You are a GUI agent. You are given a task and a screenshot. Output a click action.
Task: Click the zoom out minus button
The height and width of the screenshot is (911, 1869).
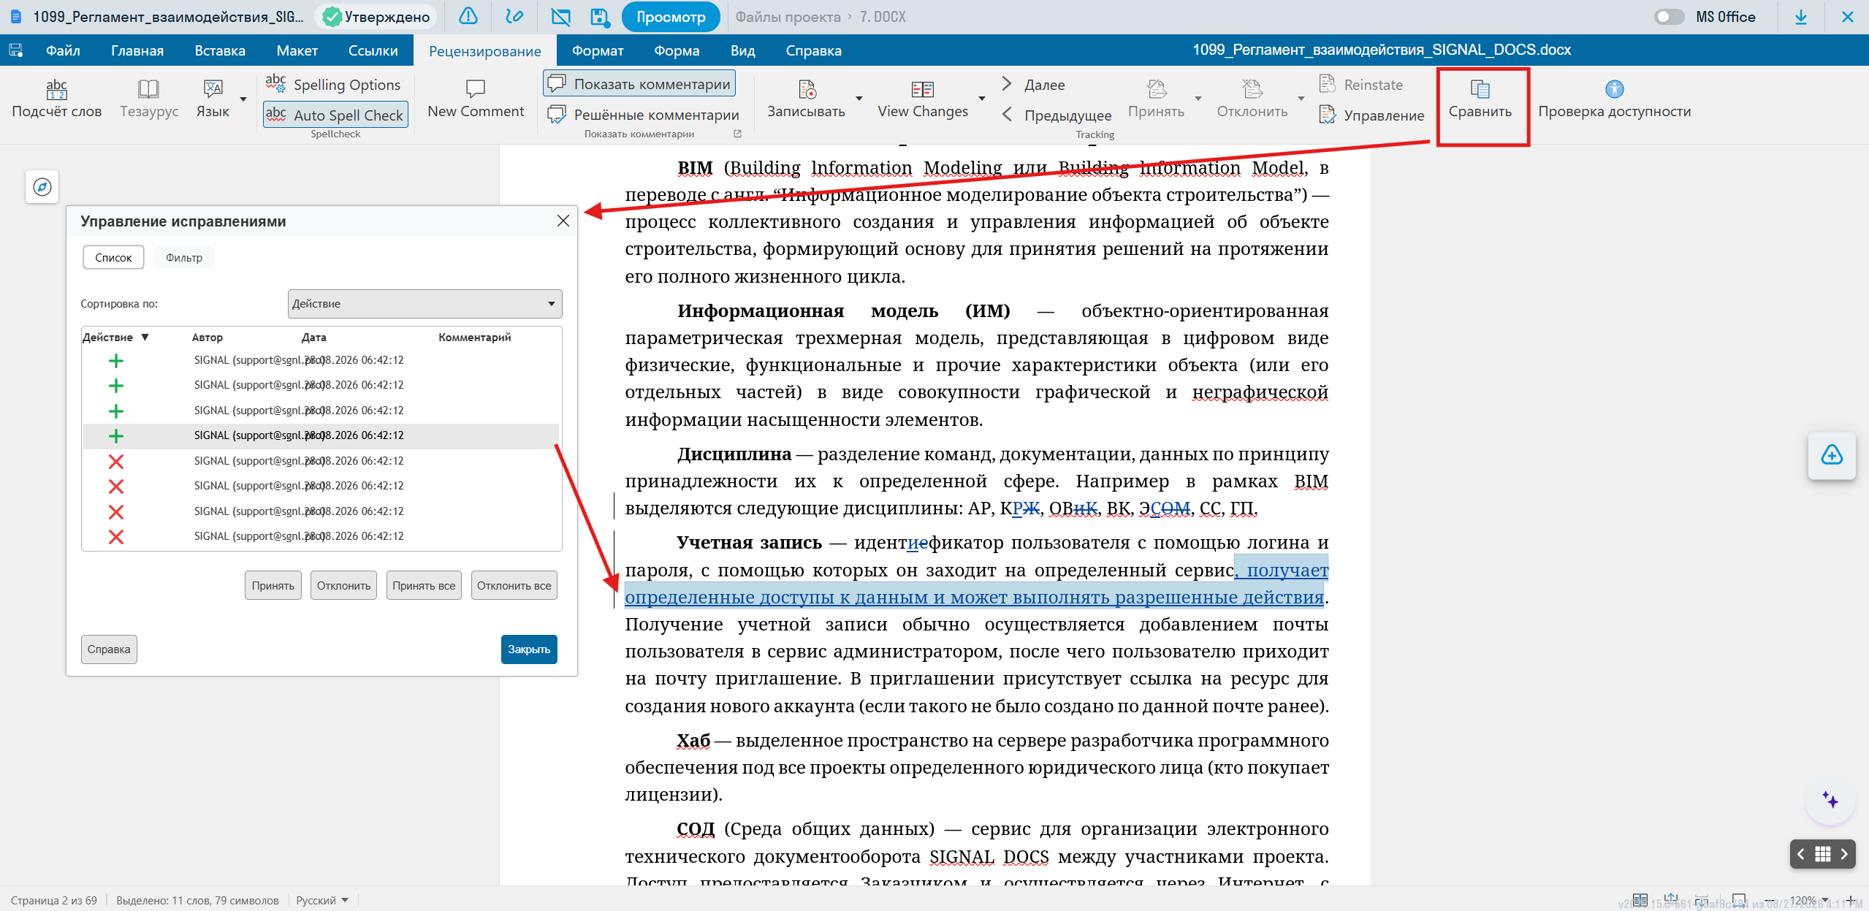tap(1770, 900)
